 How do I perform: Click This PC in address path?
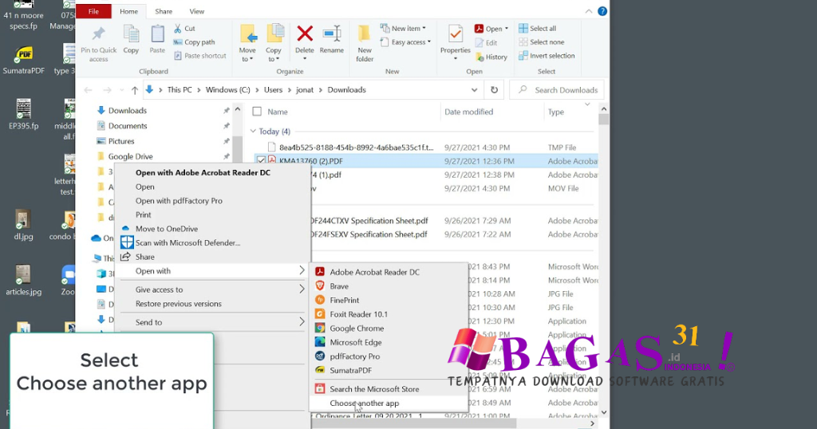(180, 90)
